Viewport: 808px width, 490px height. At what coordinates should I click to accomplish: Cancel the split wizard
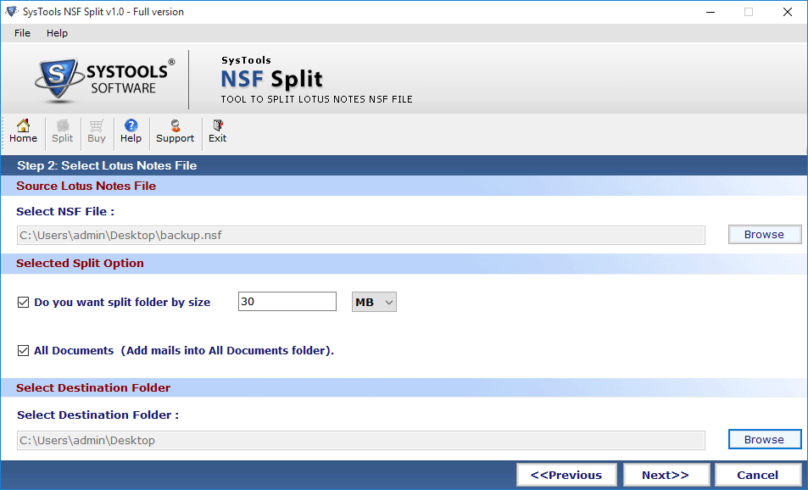[x=757, y=475]
